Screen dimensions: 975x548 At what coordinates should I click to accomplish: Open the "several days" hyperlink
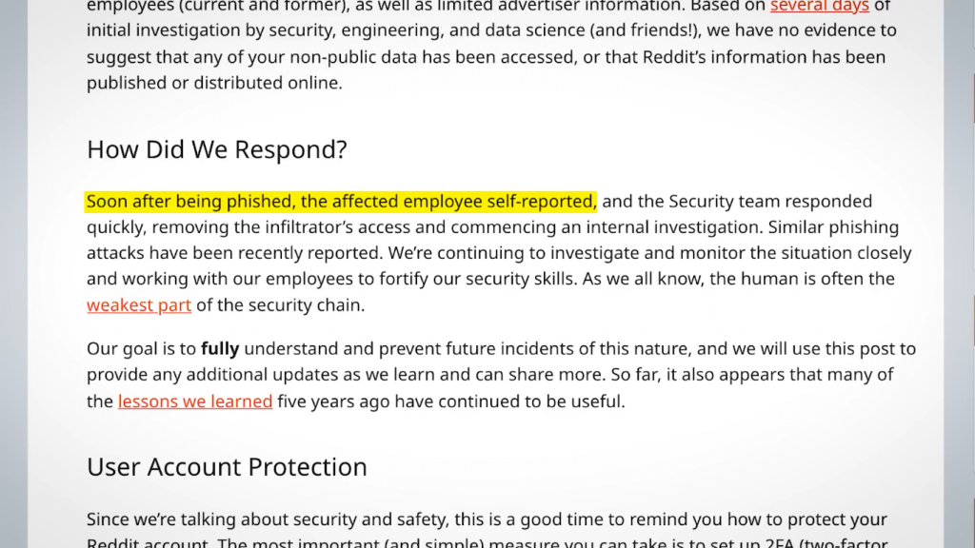[819, 7]
